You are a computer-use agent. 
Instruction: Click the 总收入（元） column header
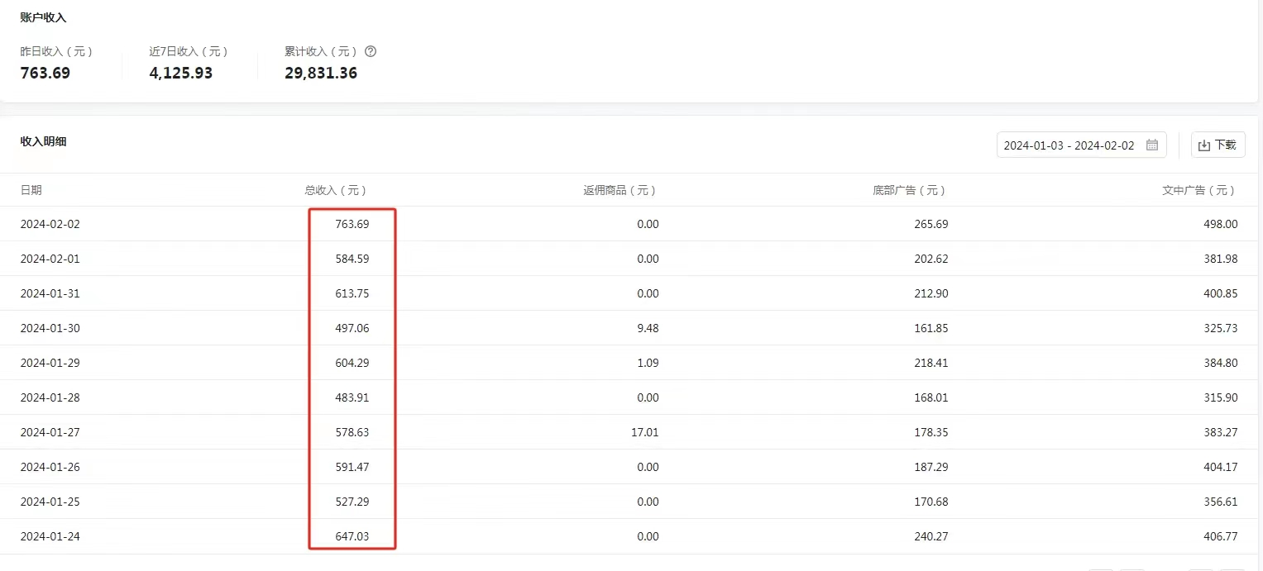(x=336, y=190)
